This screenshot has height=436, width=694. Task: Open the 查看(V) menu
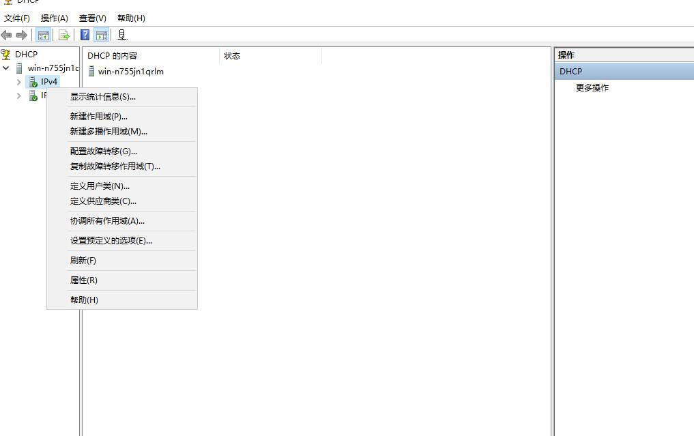(x=92, y=18)
